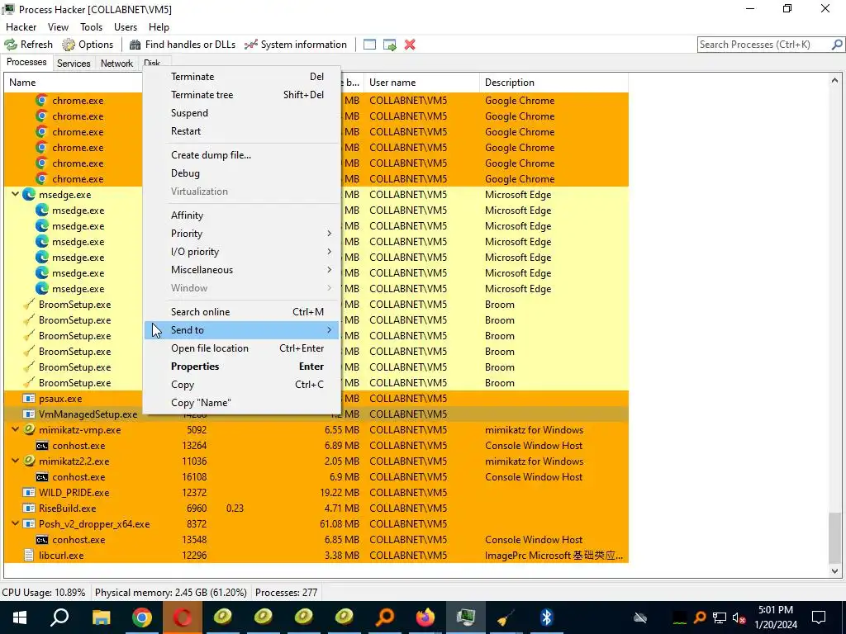Image resolution: width=846 pixels, height=634 pixels.
Task: Click CPU Usage status bar entry
Action: coord(44,593)
